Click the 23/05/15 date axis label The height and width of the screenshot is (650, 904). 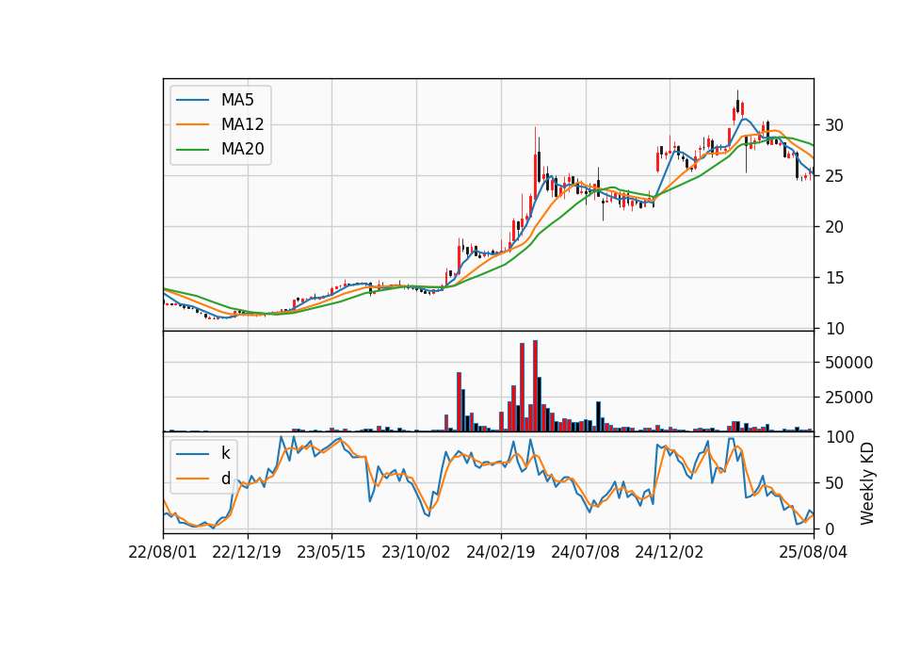coord(331,552)
